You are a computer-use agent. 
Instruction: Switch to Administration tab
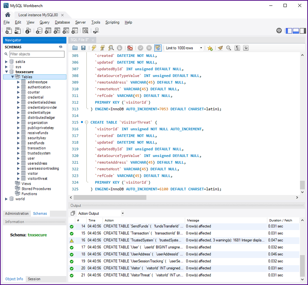click(17, 213)
